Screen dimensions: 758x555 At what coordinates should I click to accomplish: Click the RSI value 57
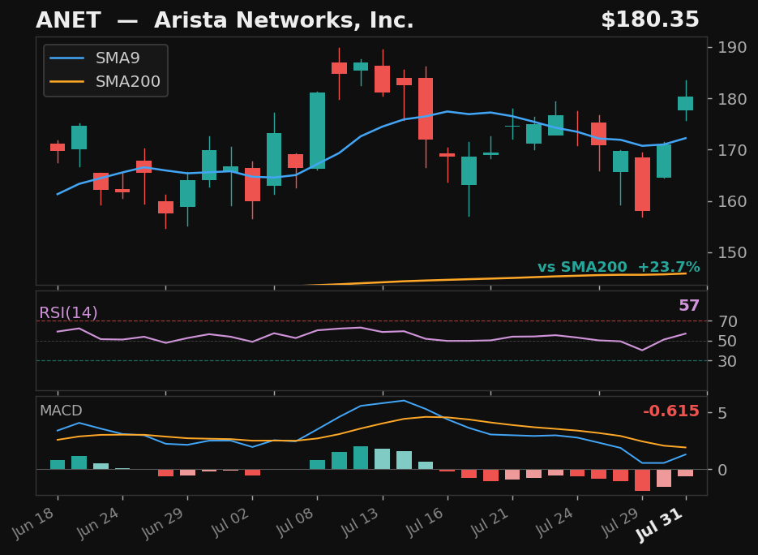pyautogui.click(x=689, y=305)
